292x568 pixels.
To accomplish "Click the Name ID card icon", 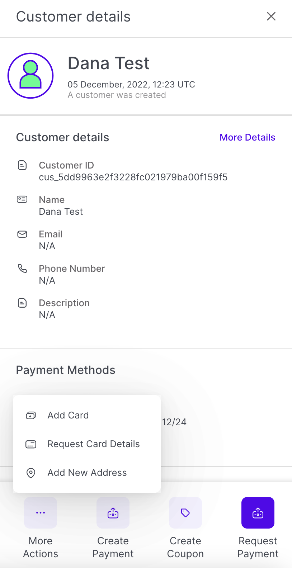I will [22, 199].
